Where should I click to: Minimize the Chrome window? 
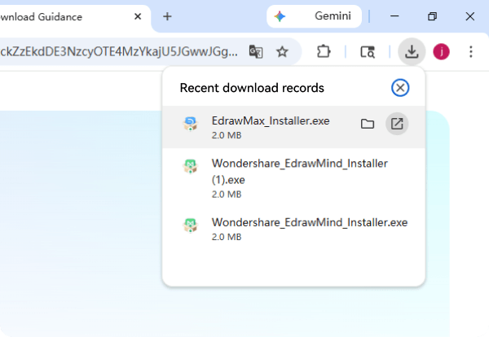click(x=394, y=16)
